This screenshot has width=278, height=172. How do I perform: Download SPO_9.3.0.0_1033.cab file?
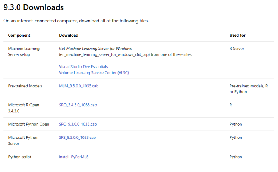coord(78,124)
